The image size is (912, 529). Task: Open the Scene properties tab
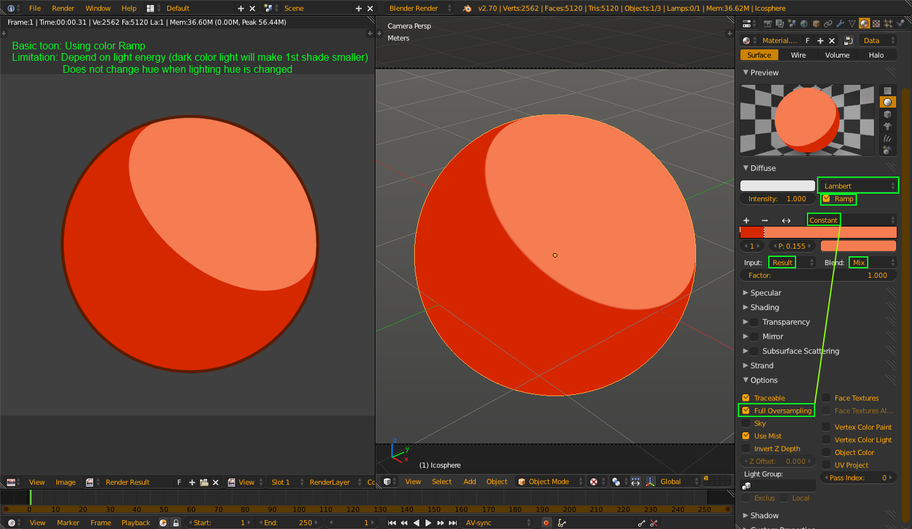[792, 23]
